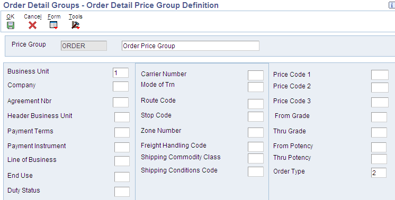Click the OK save disk icon
Screen dimensions: 395x200
click(x=11, y=25)
